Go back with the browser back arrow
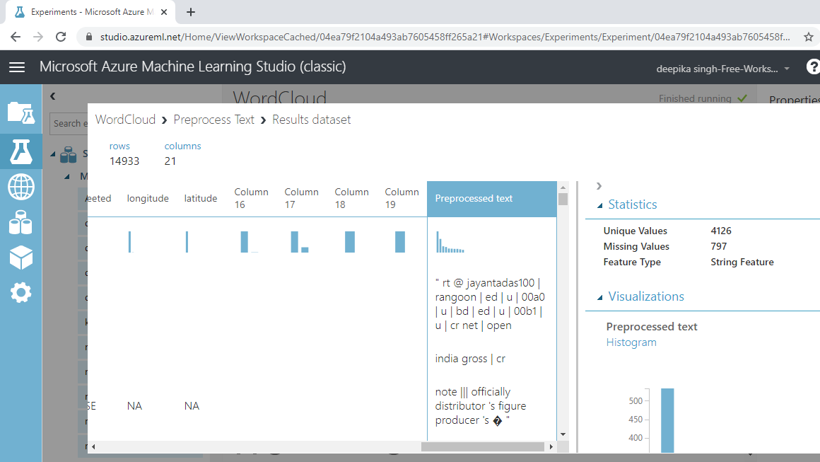820x462 pixels. (16, 37)
